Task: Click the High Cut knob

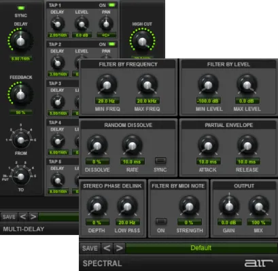Action: pos(142,41)
